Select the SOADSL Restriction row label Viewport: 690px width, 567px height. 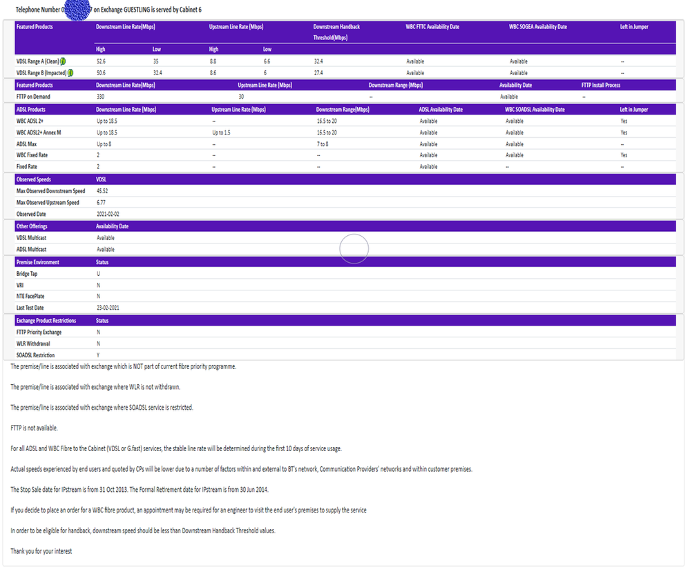click(x=35, y=355)
